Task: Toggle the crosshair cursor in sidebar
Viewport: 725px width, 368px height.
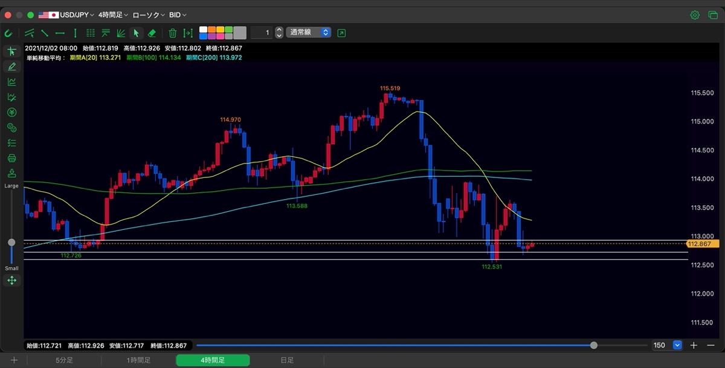Action: (11, 51)
